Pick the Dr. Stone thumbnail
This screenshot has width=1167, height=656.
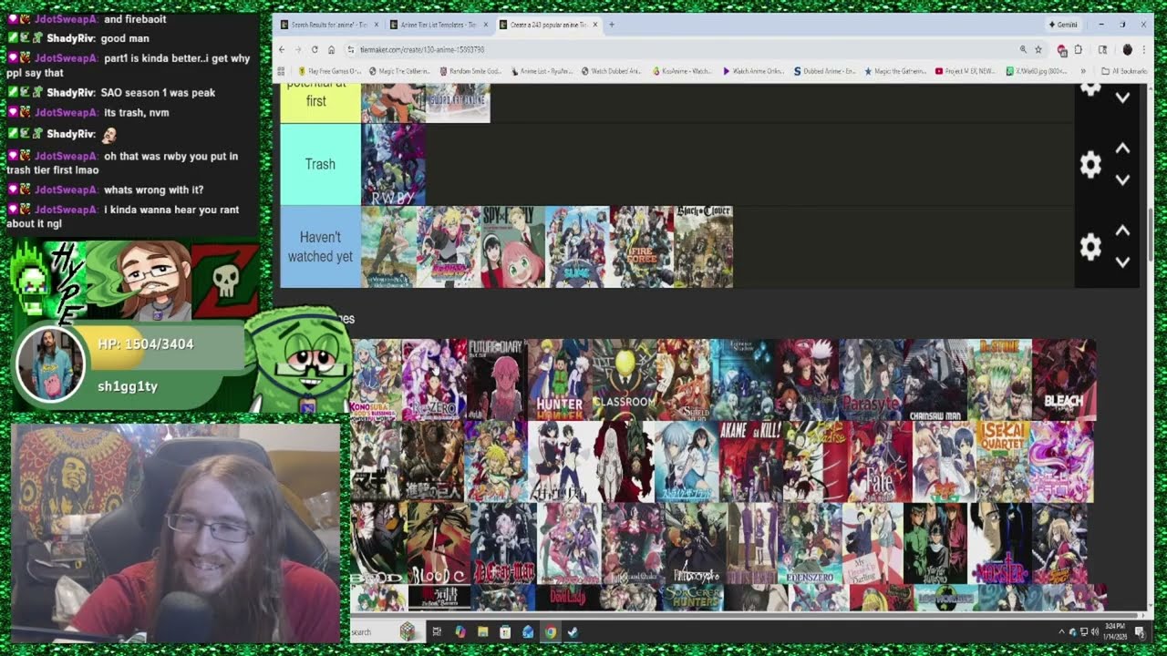1000,380
